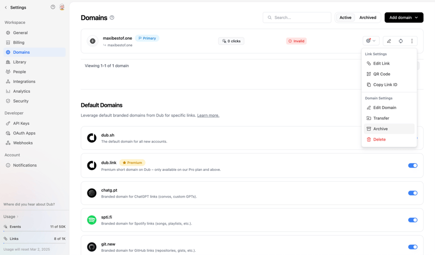Open the user avatar in sidebar header
This screenshot has height=255, width=435.
pos(62,7)
